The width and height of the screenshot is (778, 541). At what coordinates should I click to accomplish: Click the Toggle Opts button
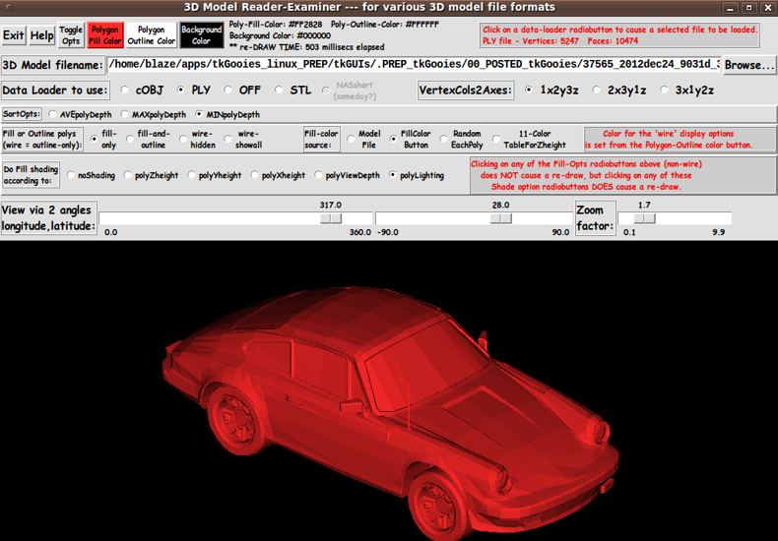click(x=71, y=35)
